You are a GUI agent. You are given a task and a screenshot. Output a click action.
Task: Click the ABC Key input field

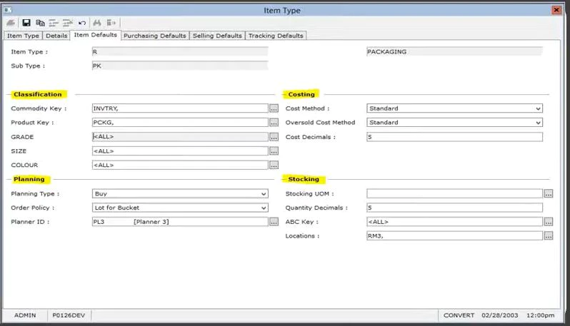(454, 221)
